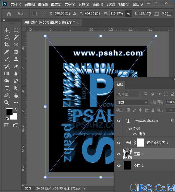The image size is (175, 192).
Task: Open the 文件(F) menu
Action: tap(16, 4)
